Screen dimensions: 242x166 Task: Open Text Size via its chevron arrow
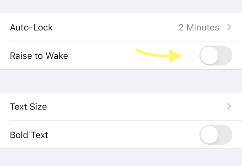(229, 106)
